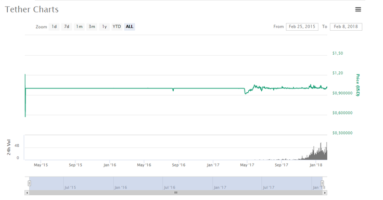Click the Sep '15 date label
This screenshot has width=383, height=200.
[75, 165]
